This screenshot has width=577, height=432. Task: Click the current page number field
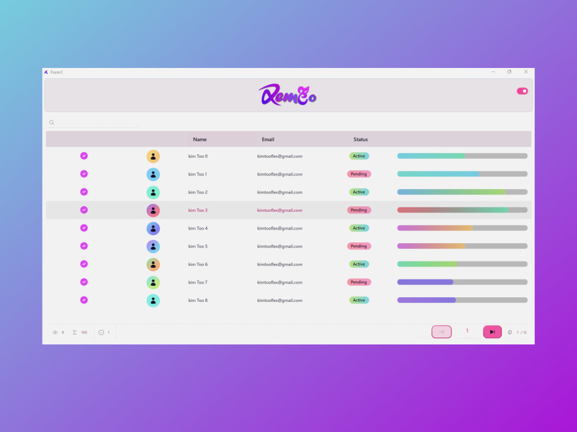[x=467, y=332]
